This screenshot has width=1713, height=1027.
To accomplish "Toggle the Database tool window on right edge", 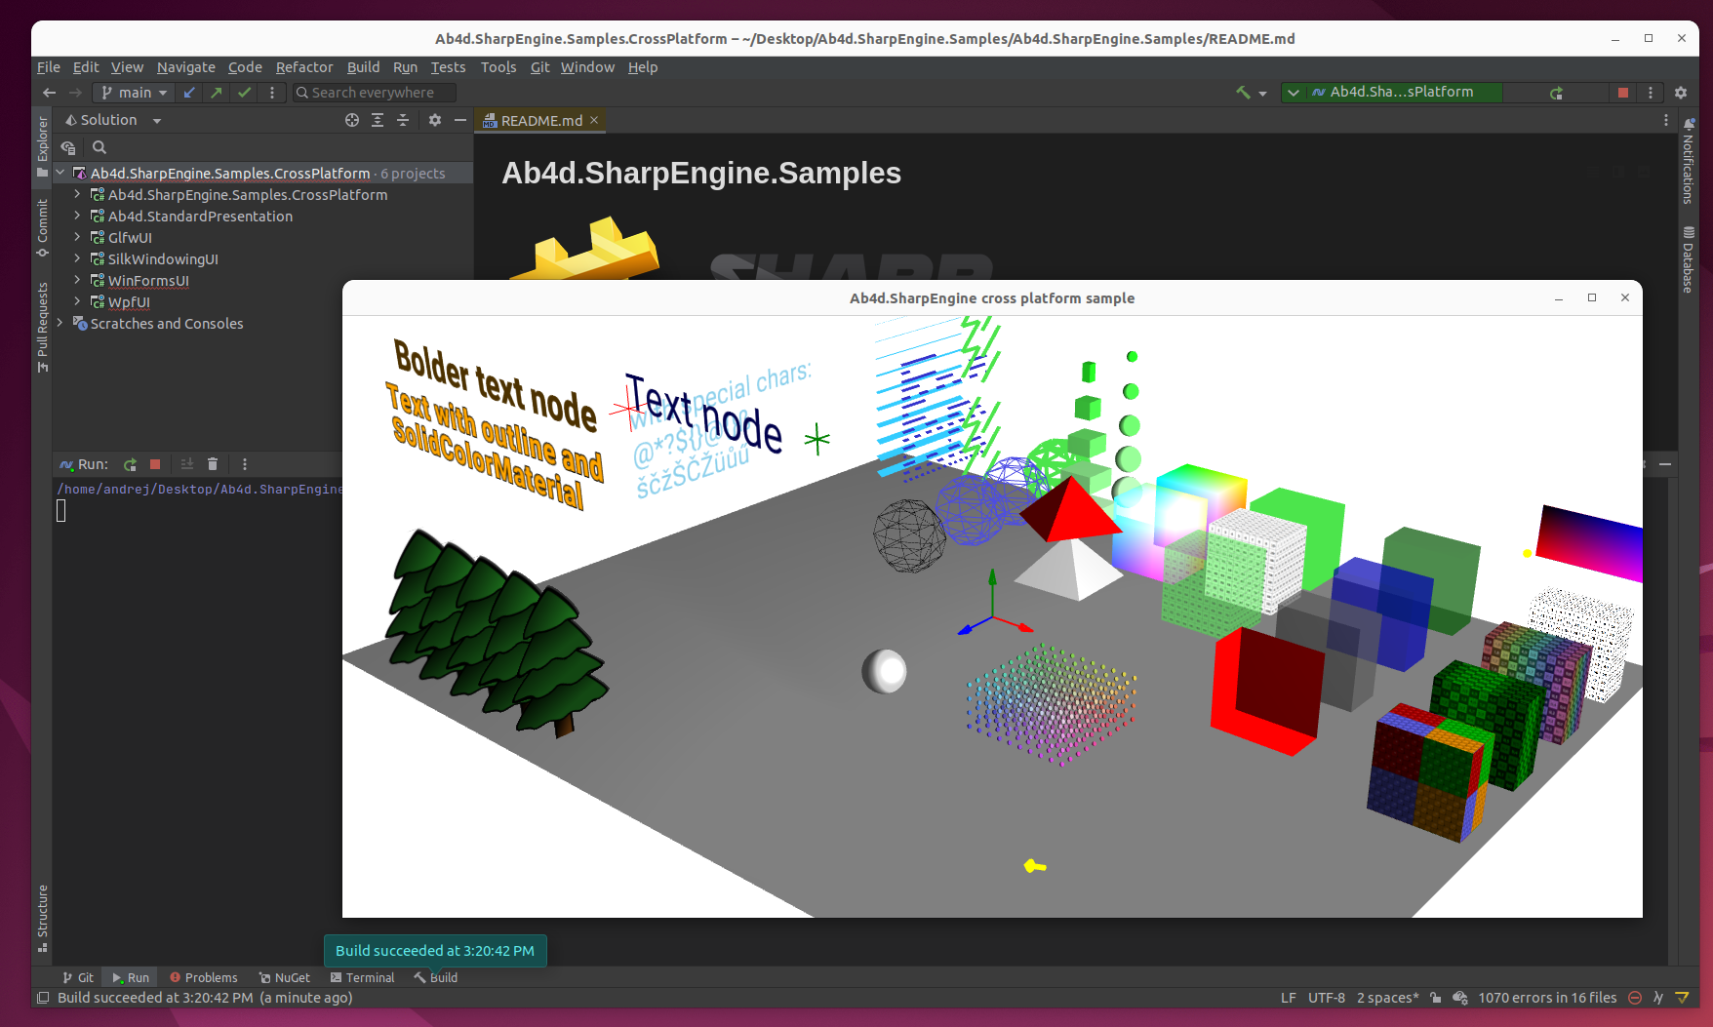I will coord(1689,258).
